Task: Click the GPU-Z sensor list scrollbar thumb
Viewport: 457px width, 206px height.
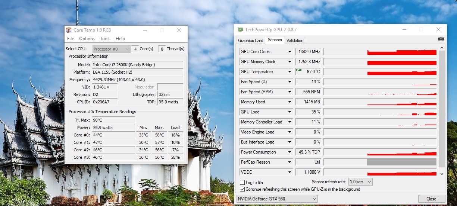Action: pos(442,109)
